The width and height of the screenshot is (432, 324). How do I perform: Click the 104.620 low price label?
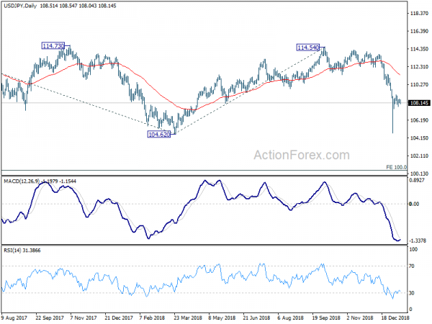159,135
